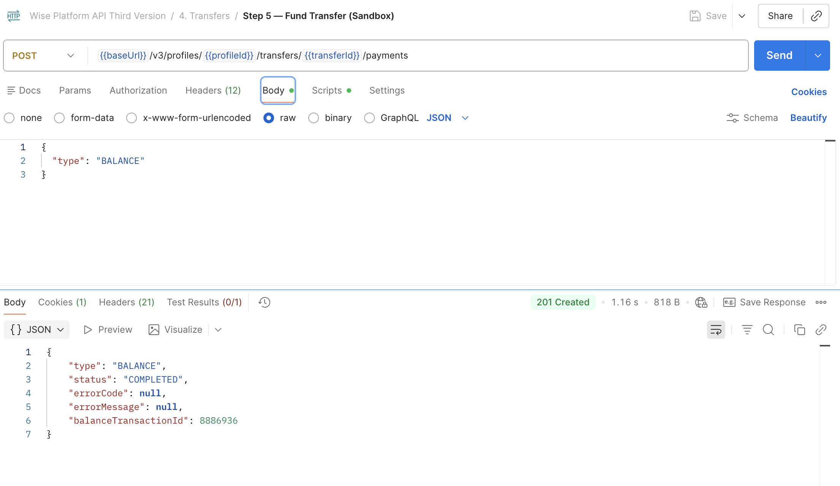
Task: Open the POST method dropdown
Action: pyautogui.click(x=43, y=56)
